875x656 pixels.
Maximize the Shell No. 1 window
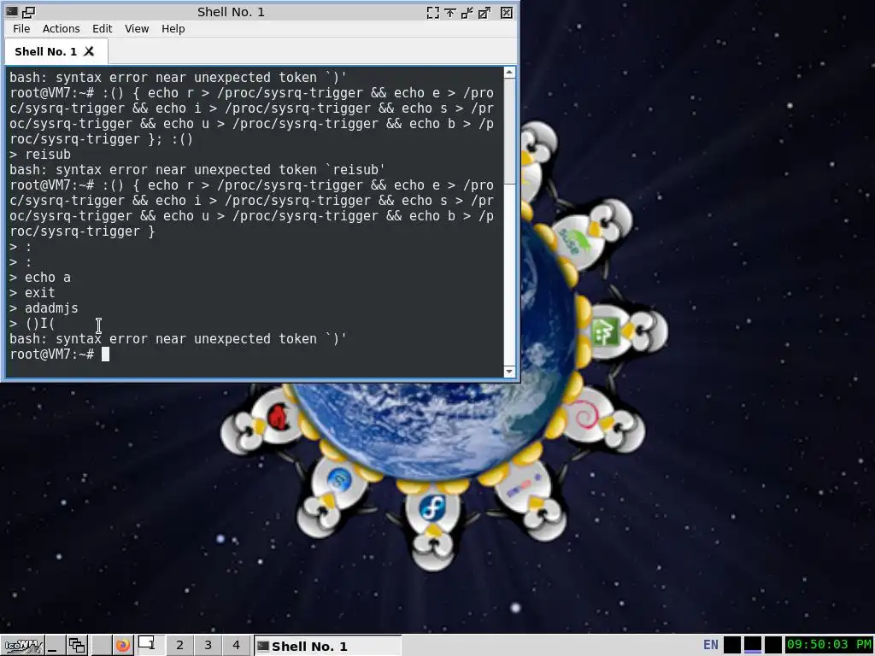[x=484, y=12]
